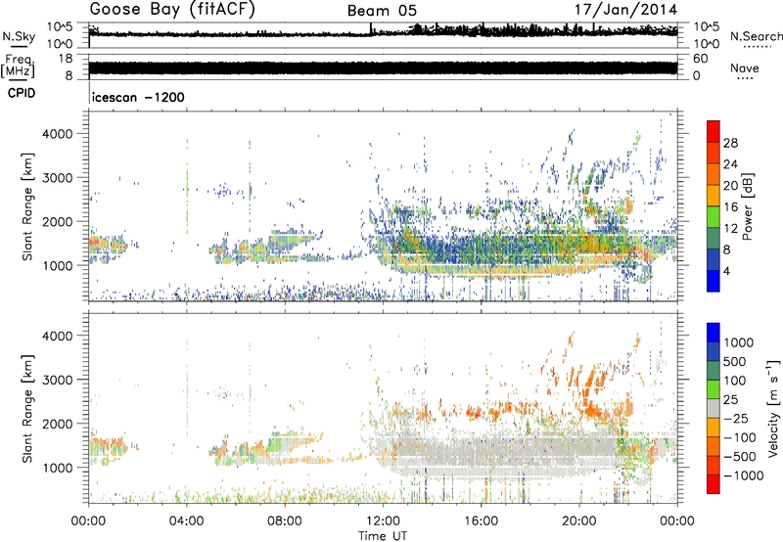This screenshot has height=542, width=783.
Task: Click the date '17/Jan/2014'
Action: tap(625, 10)
